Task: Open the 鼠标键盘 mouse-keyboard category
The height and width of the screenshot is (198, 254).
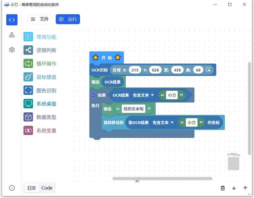Action: [28, 77]
